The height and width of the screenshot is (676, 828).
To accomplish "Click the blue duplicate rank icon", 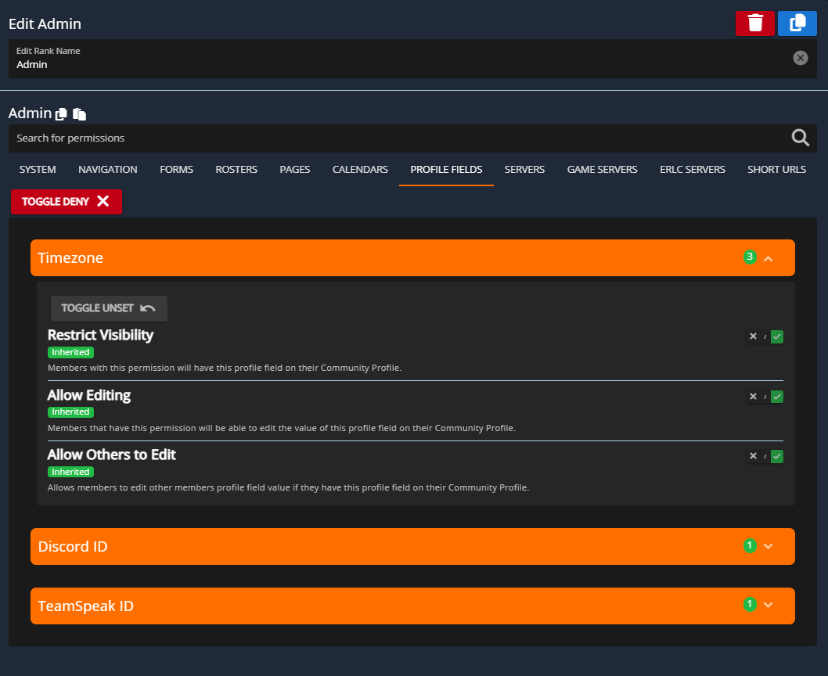I will pos(797,23).
